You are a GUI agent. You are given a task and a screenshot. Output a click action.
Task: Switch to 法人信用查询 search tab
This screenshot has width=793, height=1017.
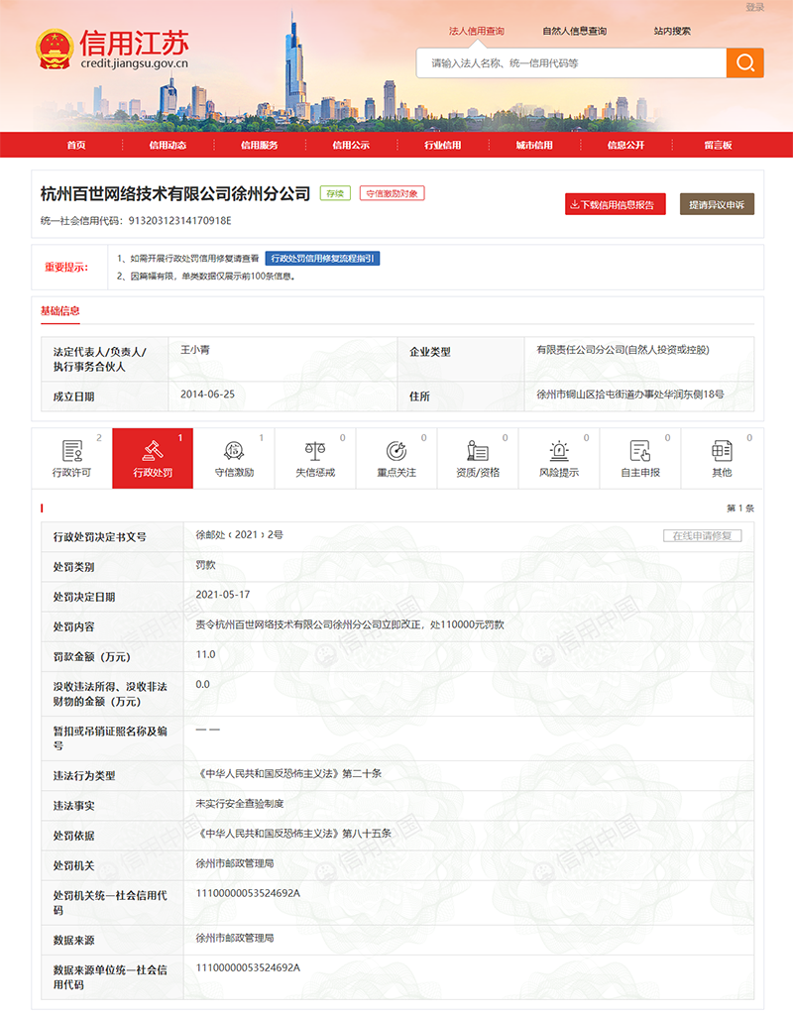(x=477, y=31)
